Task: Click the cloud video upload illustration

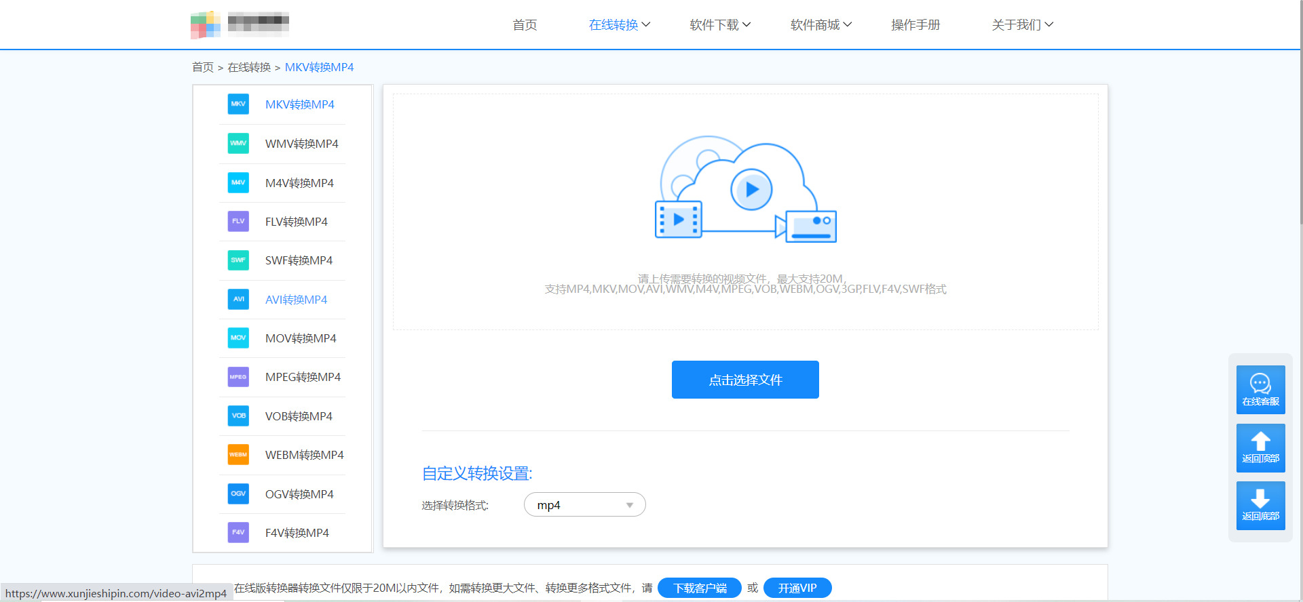Action: [745, 189]
